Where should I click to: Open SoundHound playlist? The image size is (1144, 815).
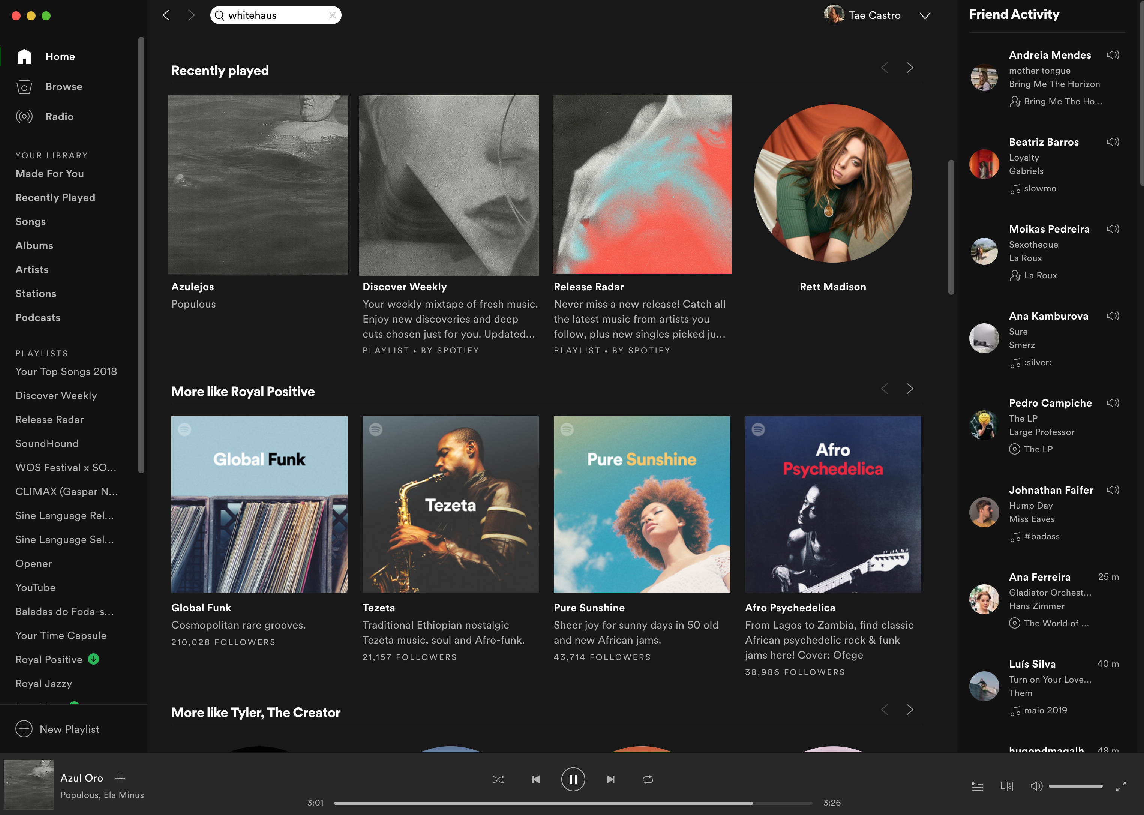(x=47, y=444)
